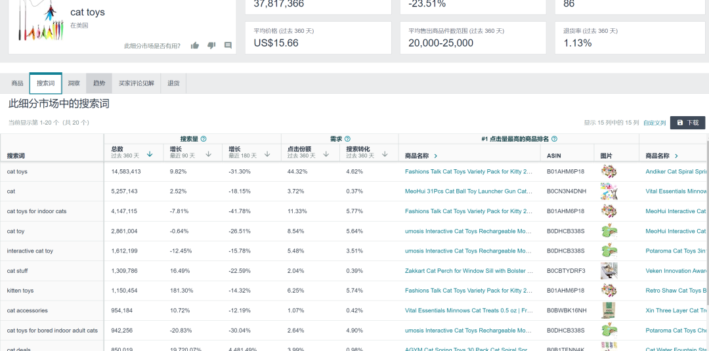The image size is (709, 351).
Task: Click the thumbs-down feedback icon
Action: [211, 45]
